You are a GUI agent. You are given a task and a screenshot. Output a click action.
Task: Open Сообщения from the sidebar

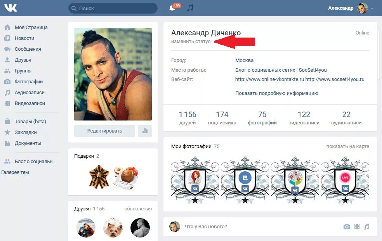(x=28, y=49)
